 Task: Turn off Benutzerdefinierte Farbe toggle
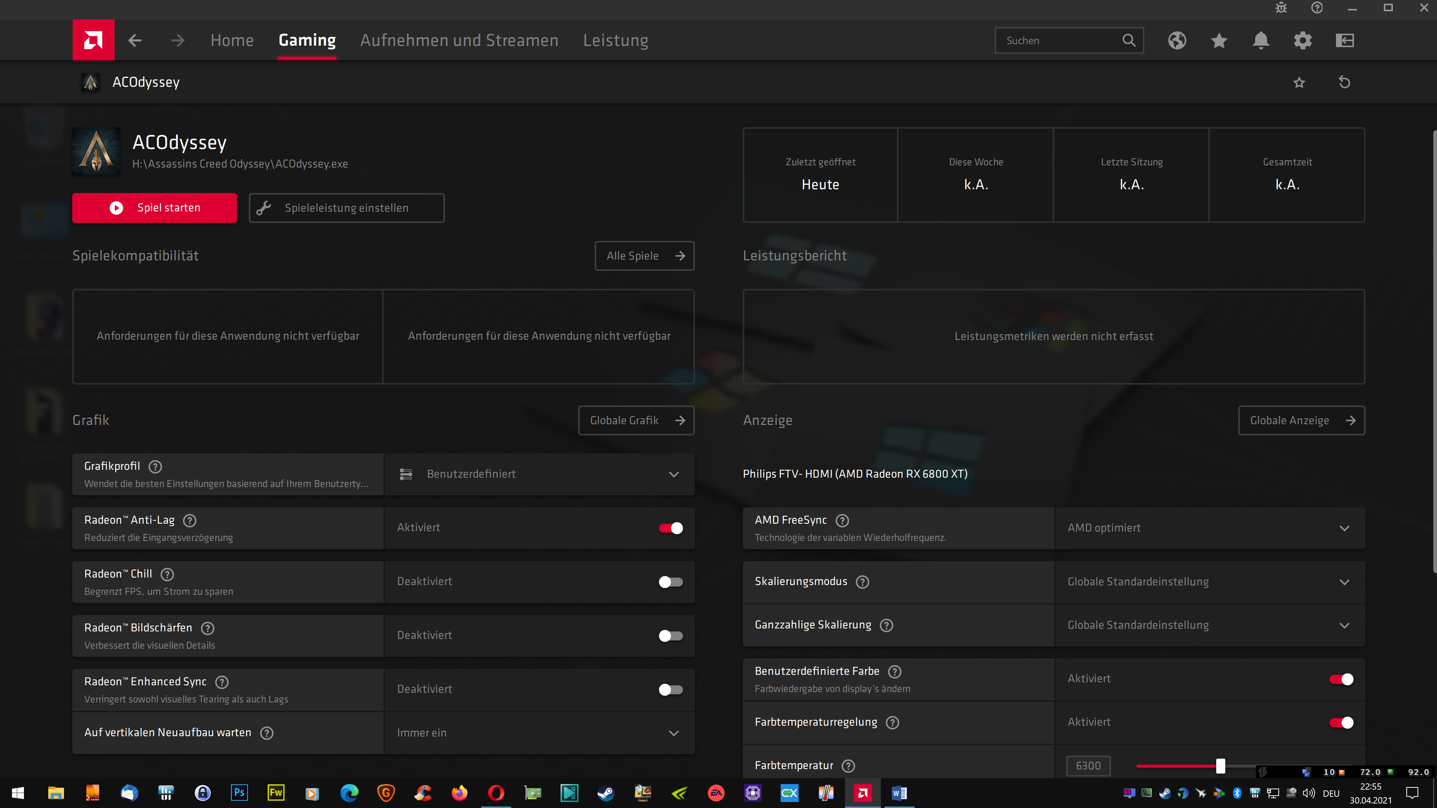1341,679
